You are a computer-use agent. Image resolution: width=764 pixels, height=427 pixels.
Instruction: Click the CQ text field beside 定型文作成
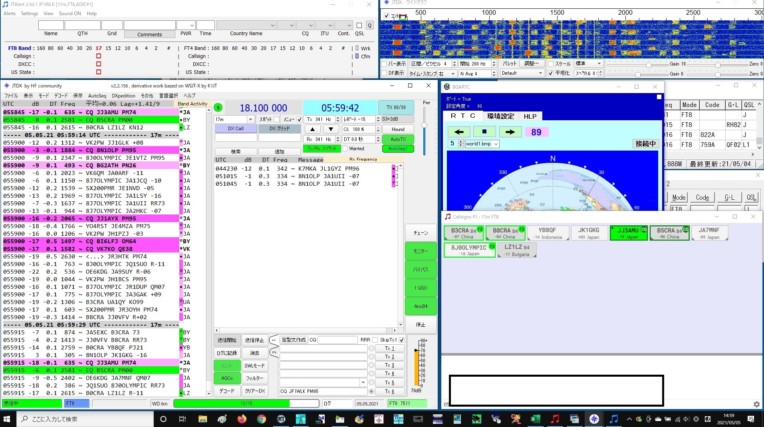pyautogui.click(x=337, y=340)
